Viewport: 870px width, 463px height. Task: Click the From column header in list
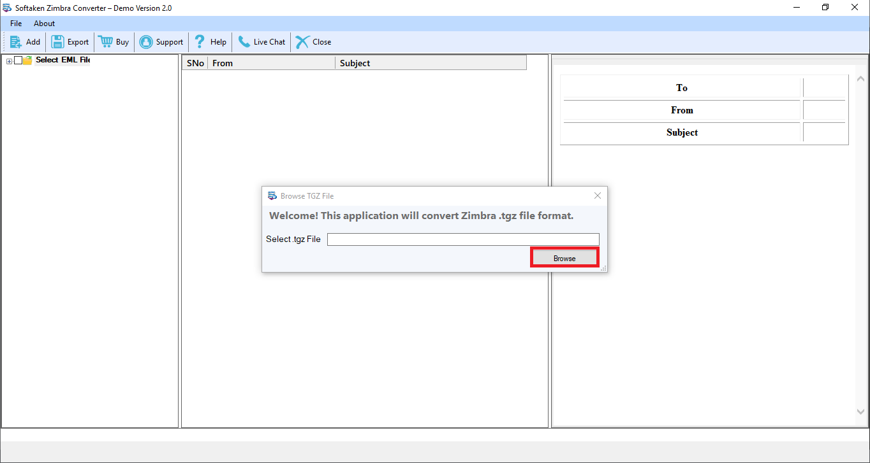tap(272, 63)
